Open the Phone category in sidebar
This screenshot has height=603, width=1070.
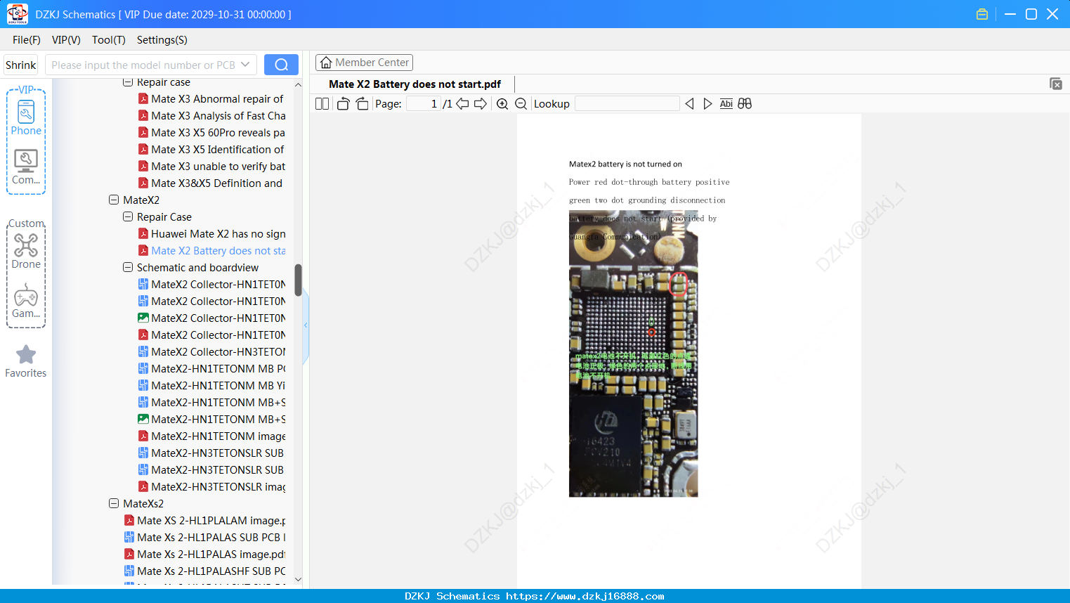26,118
